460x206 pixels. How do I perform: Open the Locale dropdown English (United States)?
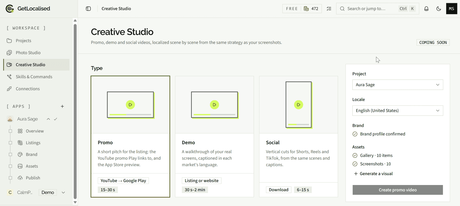point(398,110)
